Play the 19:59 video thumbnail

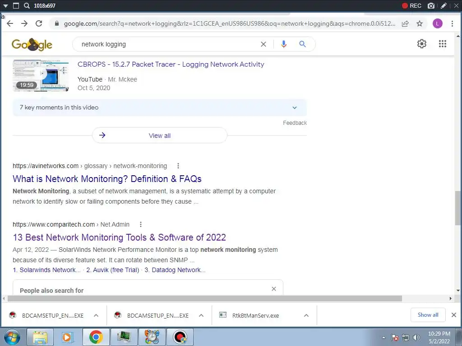[x=41, y=76]
